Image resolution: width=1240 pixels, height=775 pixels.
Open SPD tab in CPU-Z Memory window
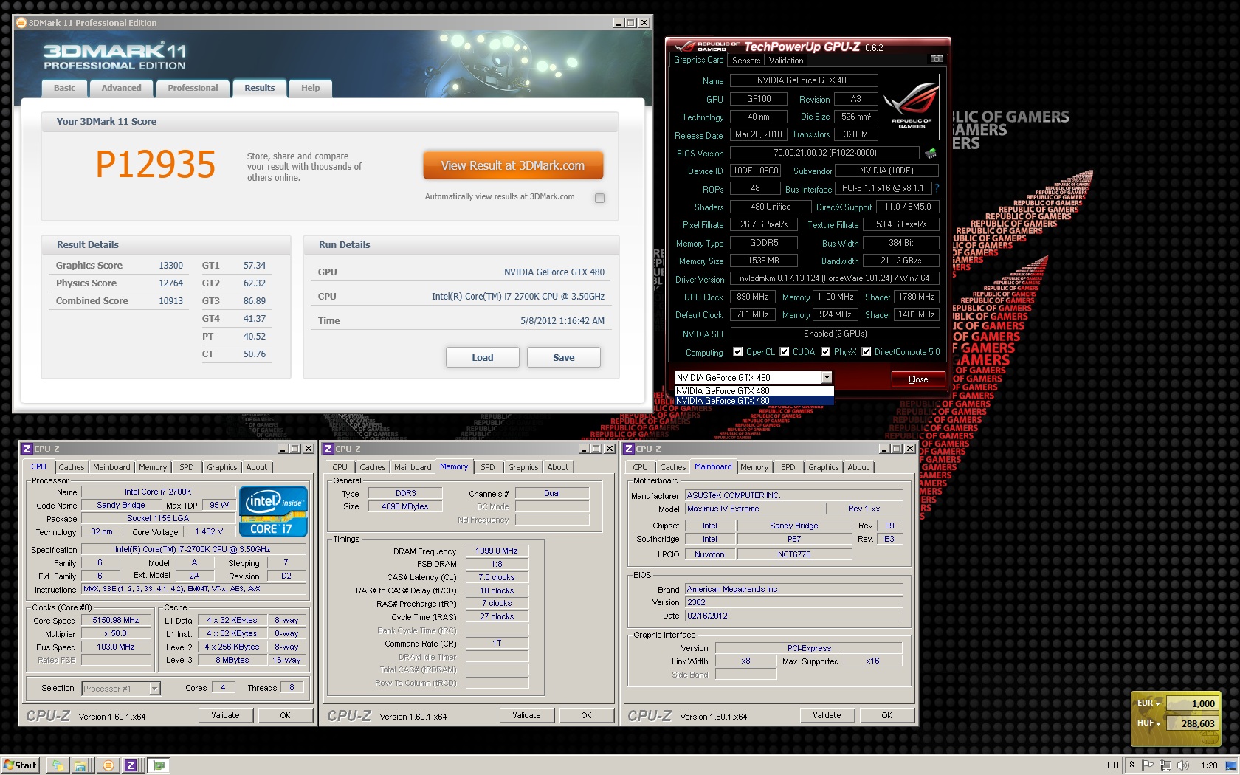(488, 467)
